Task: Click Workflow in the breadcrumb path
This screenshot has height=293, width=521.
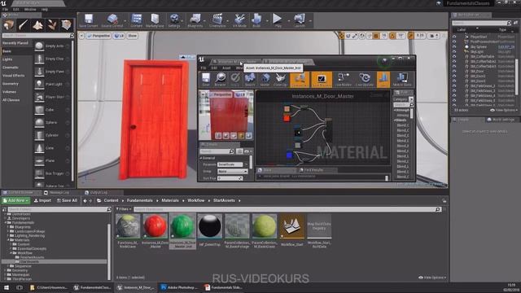Action: [195, 200]
